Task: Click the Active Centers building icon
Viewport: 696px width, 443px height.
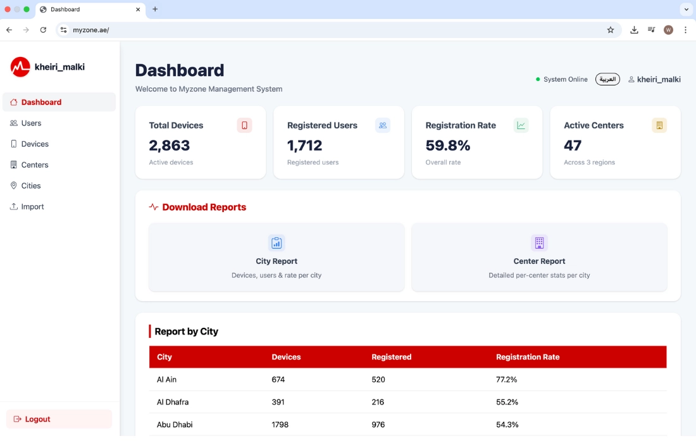Action: [659, 125]
